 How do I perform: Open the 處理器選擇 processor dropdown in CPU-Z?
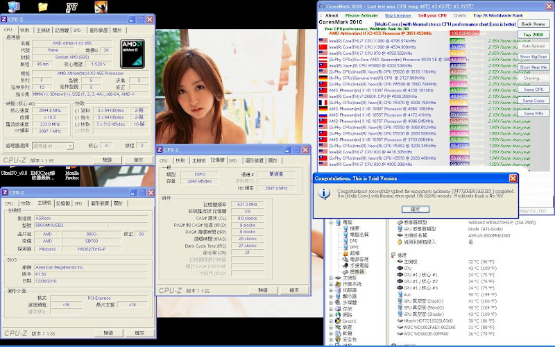pos(70,146)
